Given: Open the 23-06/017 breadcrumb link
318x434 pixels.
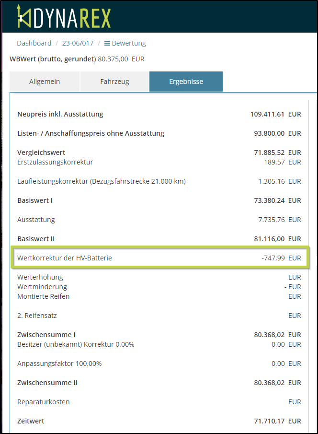Looking at the screenshot, I should 78,43.
